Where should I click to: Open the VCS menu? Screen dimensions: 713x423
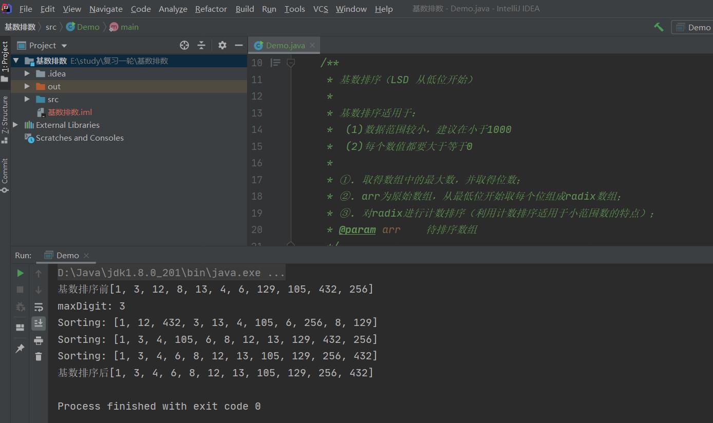[321, 9]
